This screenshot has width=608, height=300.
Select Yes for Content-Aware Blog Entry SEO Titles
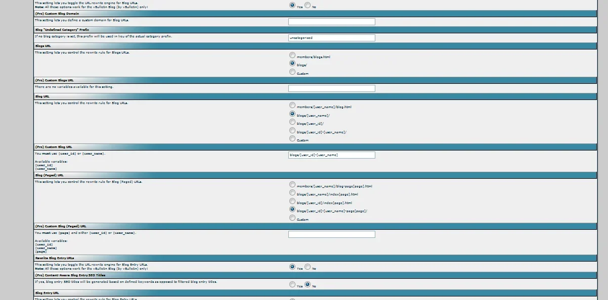pyautogui.click(x=292, y=284)
